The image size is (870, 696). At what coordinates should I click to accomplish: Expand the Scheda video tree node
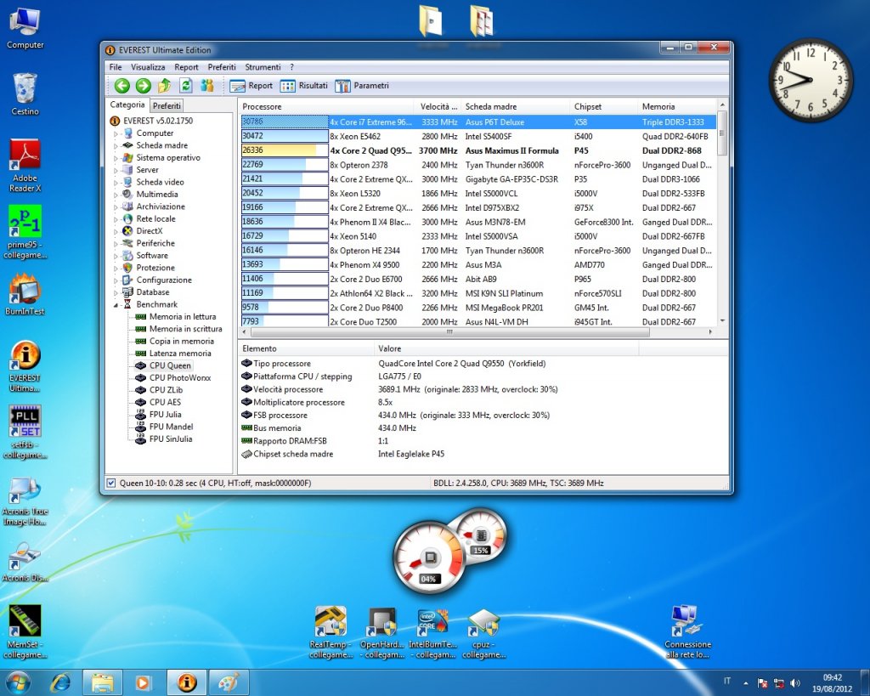tap(116, 182)
